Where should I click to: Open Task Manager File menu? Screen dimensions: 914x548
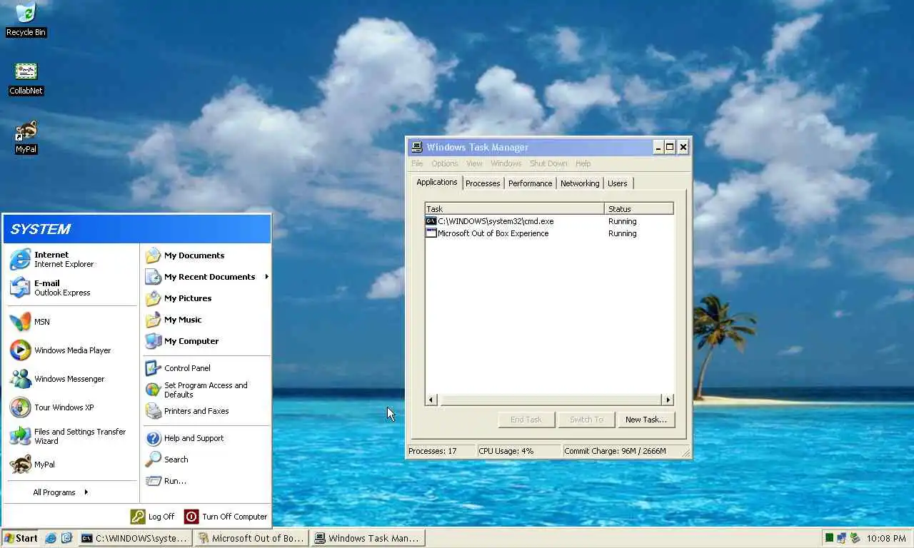(x=417, y=163)
